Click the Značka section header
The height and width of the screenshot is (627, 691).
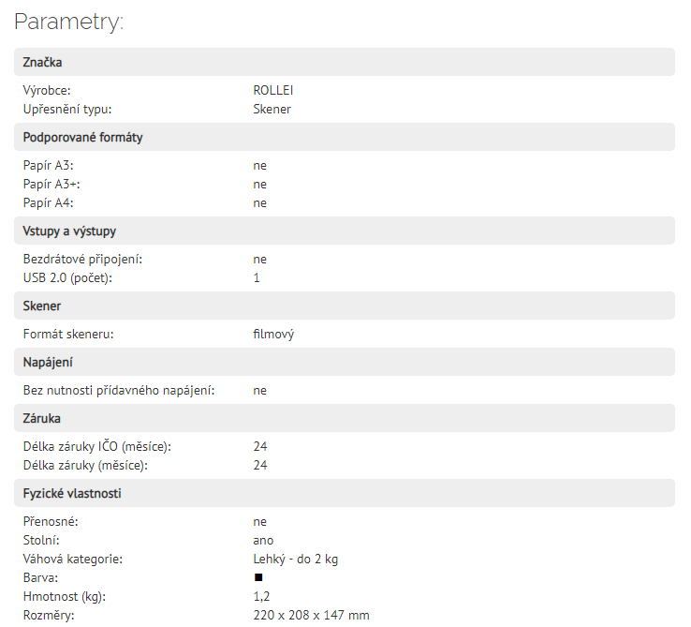coord(345,62)
